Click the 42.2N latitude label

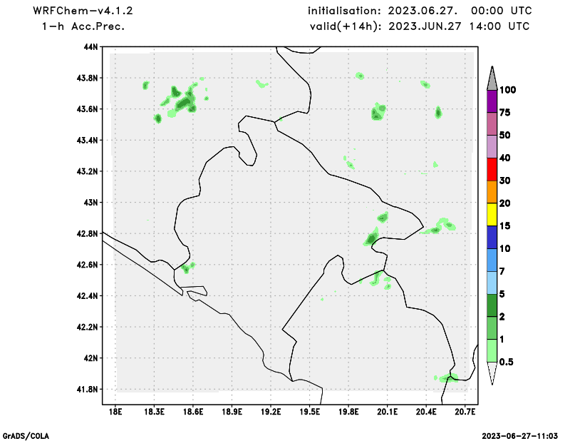(87, 327)
